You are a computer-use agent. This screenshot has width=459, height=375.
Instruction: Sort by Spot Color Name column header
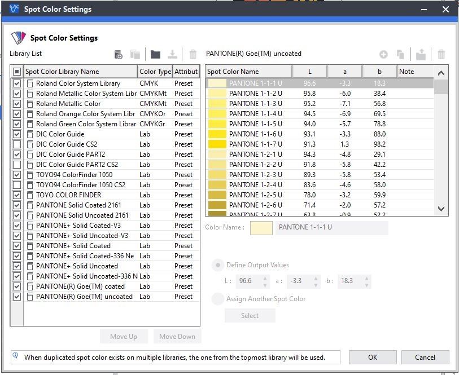(249, 72)
